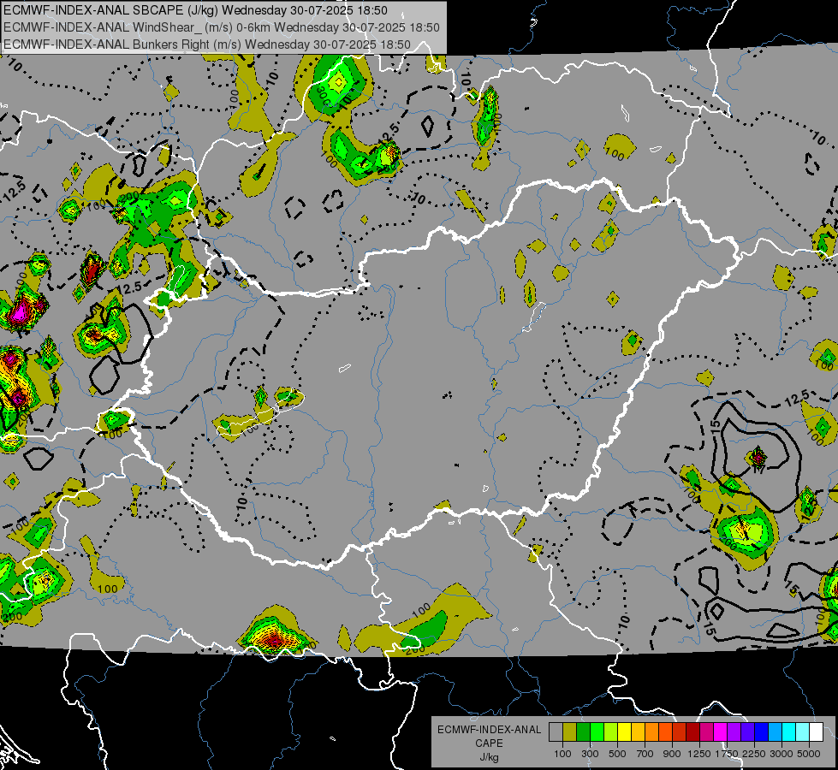Click the CAPE label in the legend

tap(489, 743)
